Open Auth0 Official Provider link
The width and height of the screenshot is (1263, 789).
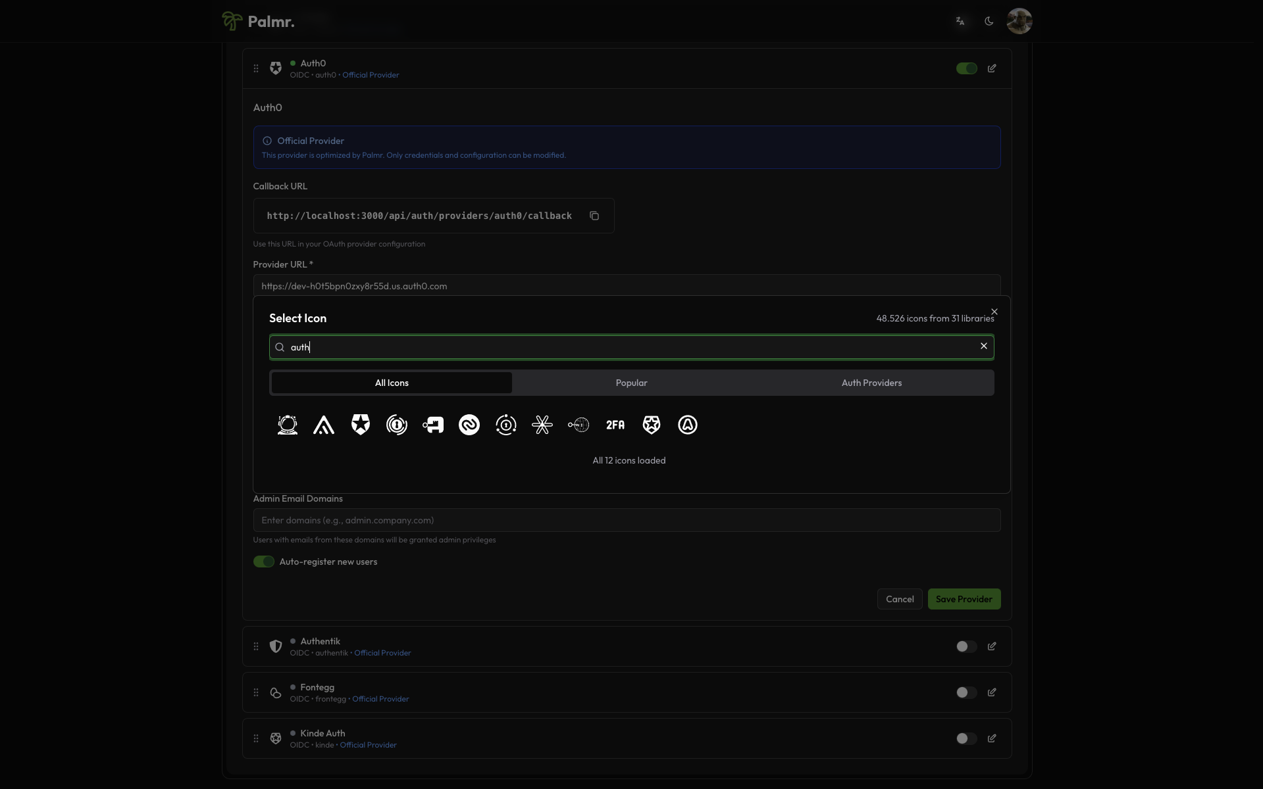[371, 75]
